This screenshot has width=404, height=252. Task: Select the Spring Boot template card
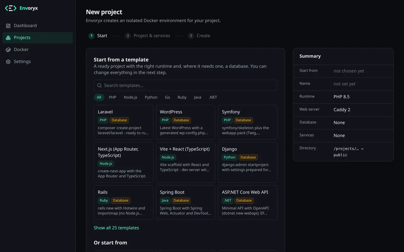click(186, 203)
